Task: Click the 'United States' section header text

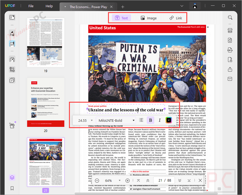Action: [103, 28]
